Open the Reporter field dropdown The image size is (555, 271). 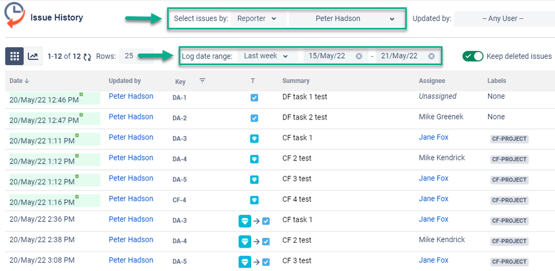click(258, 19)
